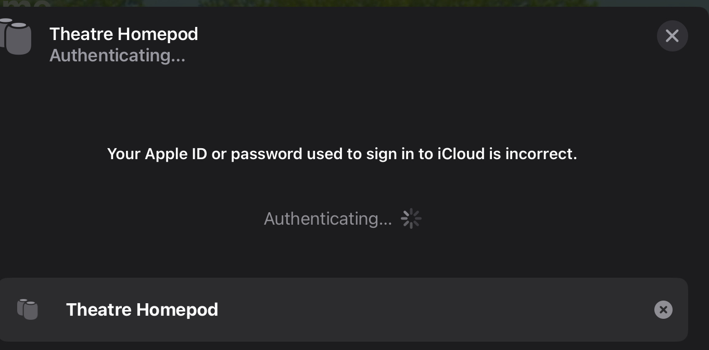
Task: Tap the large HomePod pair icon in header
Action: (15, 36)
